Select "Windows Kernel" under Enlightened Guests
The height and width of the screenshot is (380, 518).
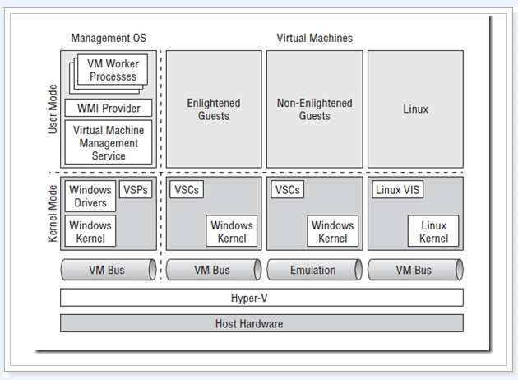(x=232, y=231)
